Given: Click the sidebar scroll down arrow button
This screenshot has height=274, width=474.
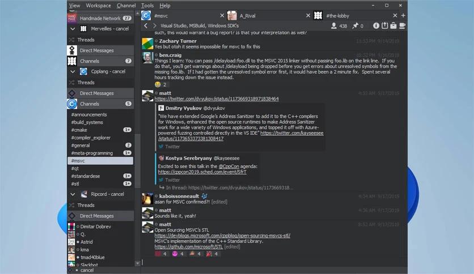Looking at the screenshot, I should pyautogui.click(x=138, y=263).
